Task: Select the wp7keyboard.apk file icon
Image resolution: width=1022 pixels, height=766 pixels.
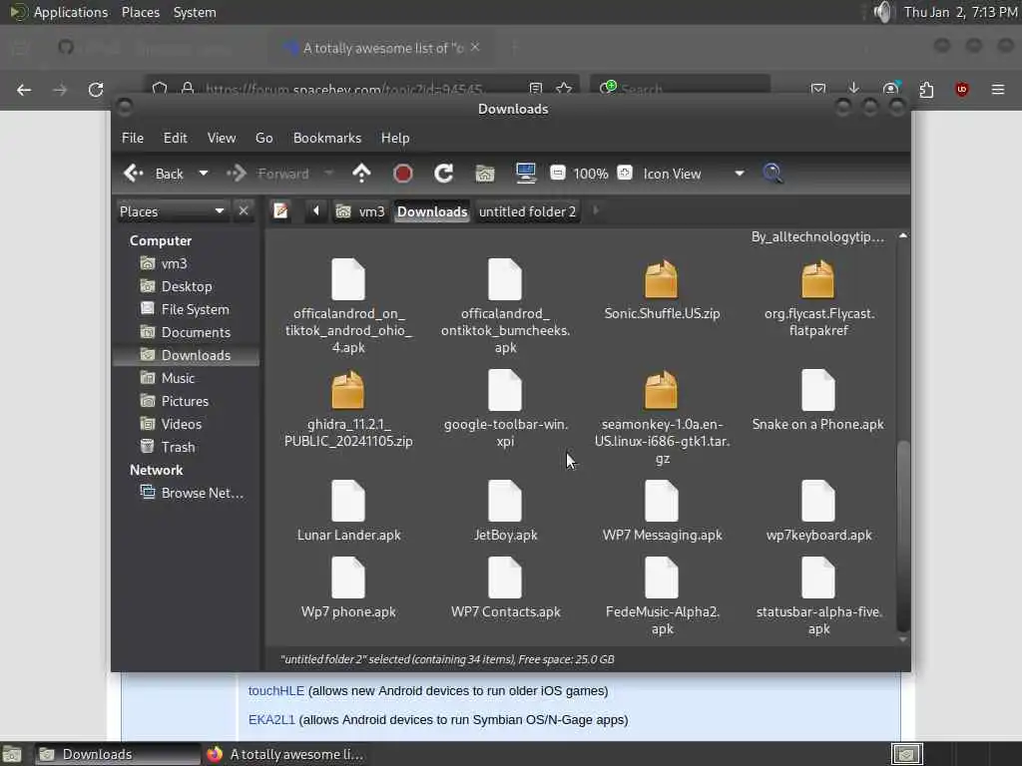Action: tap(818, 501)
